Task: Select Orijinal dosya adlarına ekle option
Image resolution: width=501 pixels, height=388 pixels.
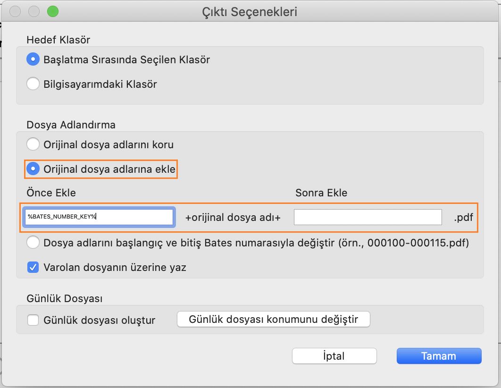Action: tap(33, 169)
